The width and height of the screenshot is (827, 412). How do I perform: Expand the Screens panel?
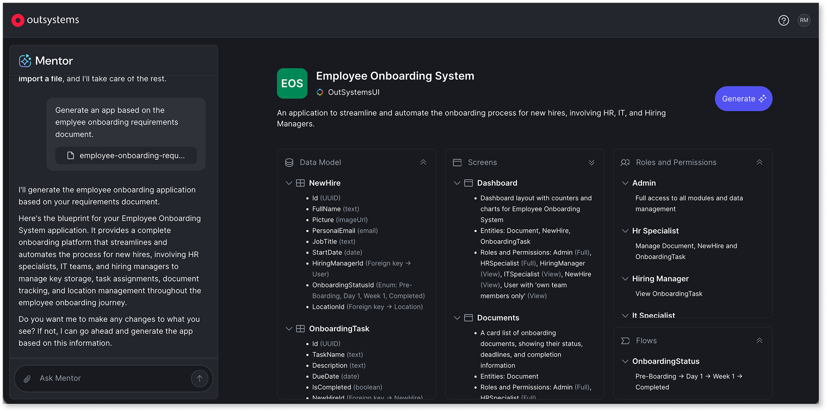(591, 163)
